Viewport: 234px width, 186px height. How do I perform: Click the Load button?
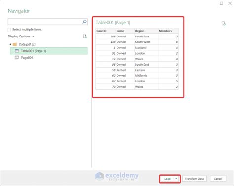tap(167, 179)
